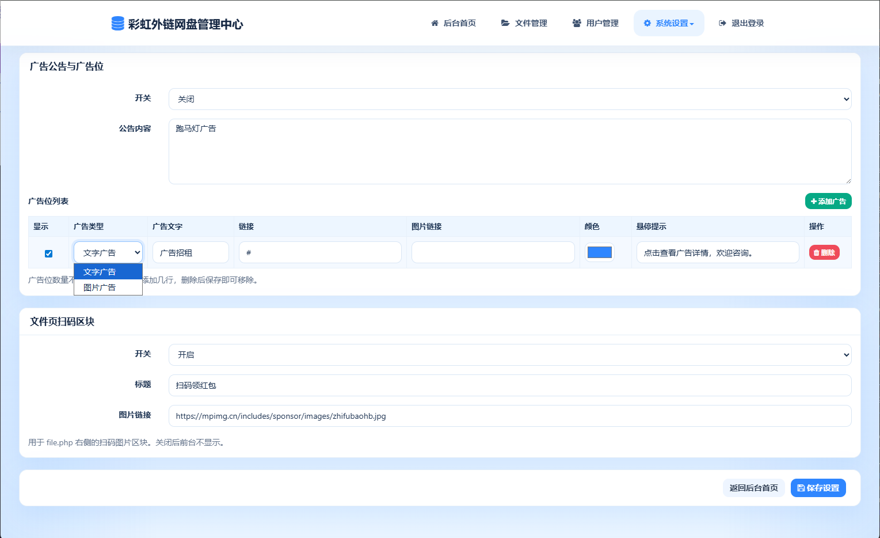Go to 后台首页 in the top navigation
880x538 pixels.
[454, 23]
